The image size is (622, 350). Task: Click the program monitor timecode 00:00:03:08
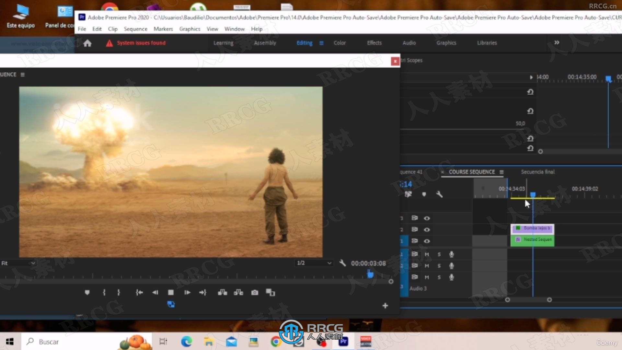[368, 263]
